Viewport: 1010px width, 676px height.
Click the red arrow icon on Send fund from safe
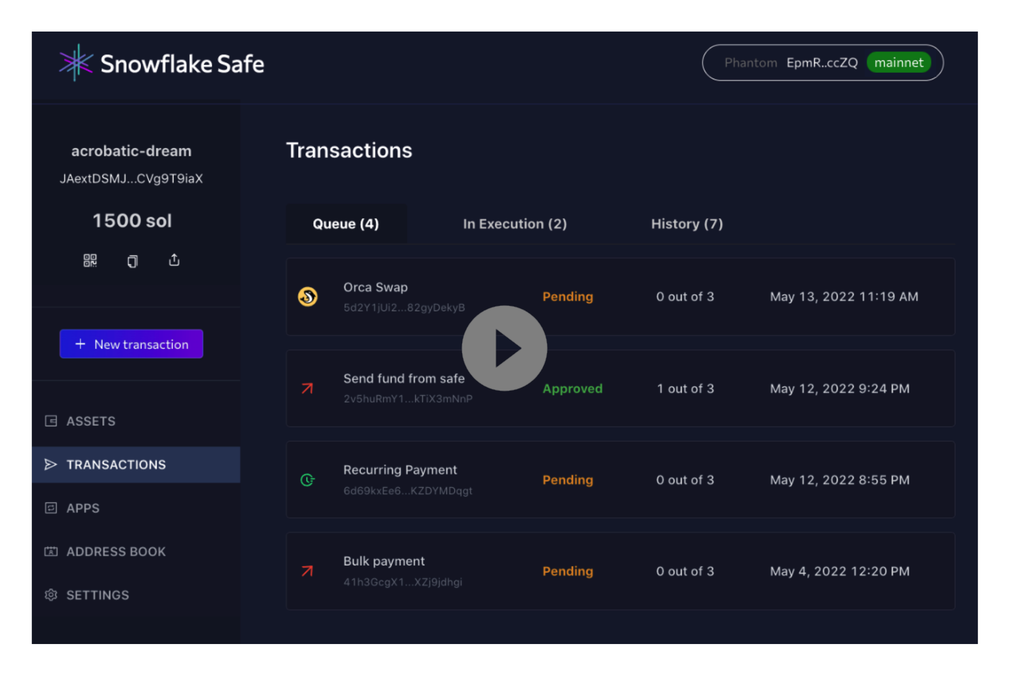pyautogui.click(x=306, y=388)
